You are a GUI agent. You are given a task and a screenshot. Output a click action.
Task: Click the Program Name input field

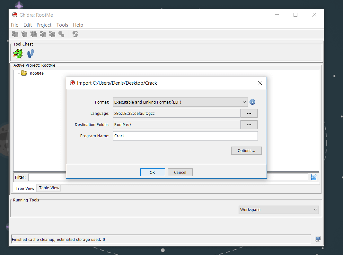tap(185, 136)
